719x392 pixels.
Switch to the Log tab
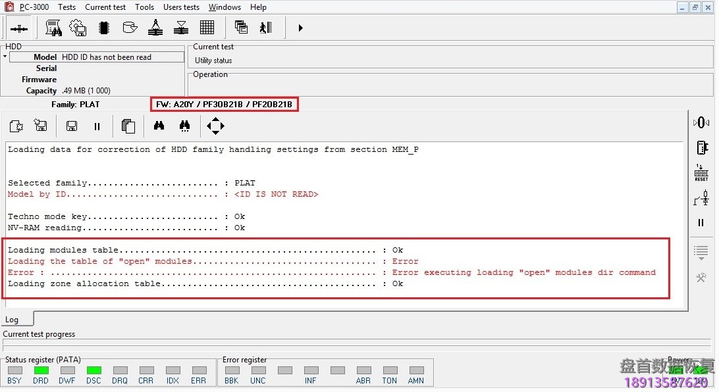coord(13,320)
